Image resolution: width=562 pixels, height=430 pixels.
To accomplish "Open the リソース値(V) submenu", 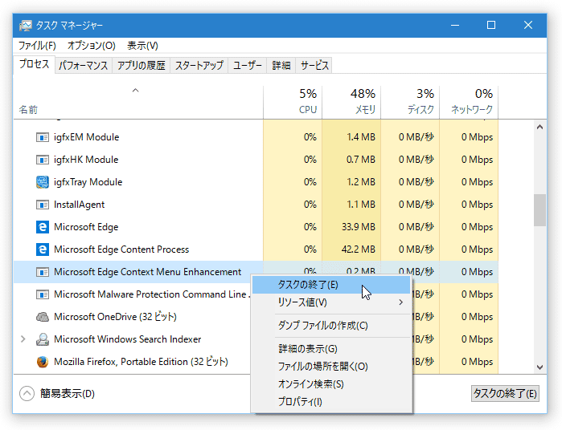I will 332,302.
